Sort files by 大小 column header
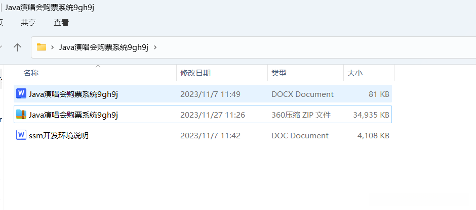 pyautogui.click(x=354, y=73)
